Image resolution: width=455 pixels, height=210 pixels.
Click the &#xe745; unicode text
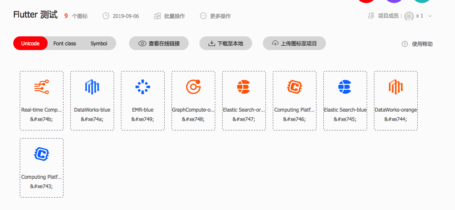[345, 119]
